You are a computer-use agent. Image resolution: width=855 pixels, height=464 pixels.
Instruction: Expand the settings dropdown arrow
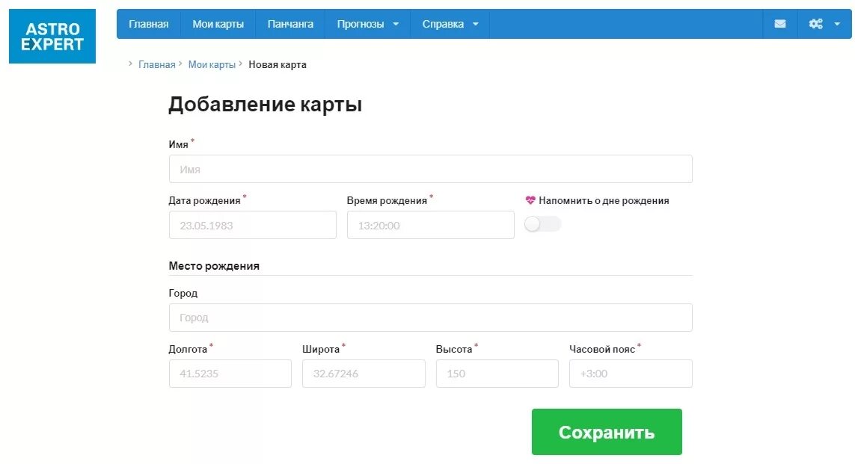pos(837,24)
